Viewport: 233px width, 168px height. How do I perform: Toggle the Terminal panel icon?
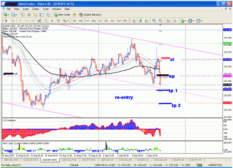click(41, 14)
